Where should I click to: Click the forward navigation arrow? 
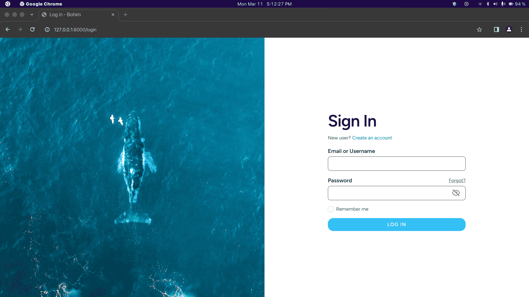(x=20, y=29)
